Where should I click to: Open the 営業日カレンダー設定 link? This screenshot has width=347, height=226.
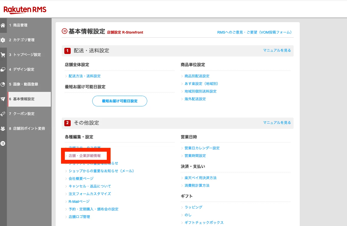[x=202, y=148]
